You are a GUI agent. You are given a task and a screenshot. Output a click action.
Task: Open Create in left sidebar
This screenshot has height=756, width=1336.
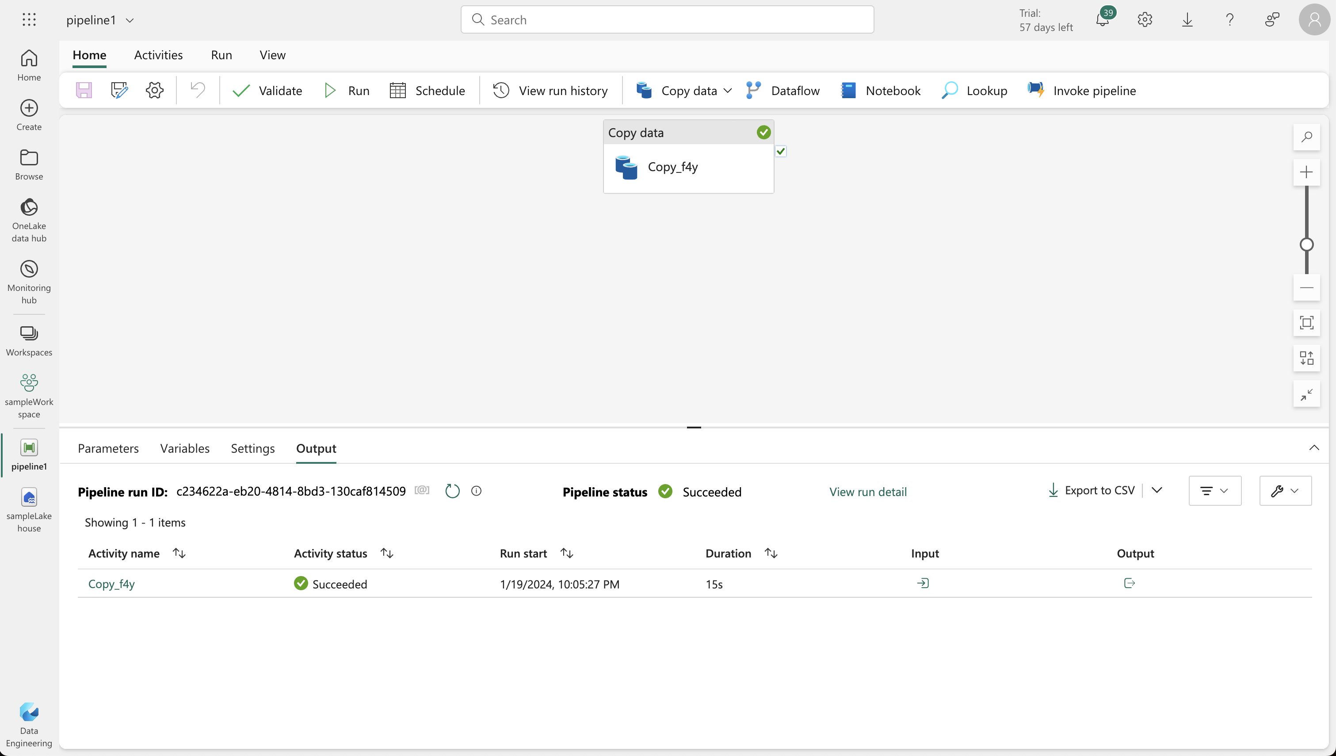(x=29, y=115)
